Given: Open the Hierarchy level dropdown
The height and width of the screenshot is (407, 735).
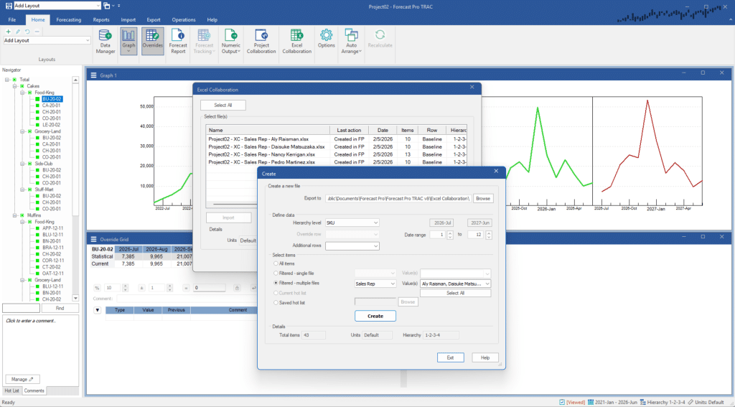Looking at the screenshot, I should [x=352, y=223].
